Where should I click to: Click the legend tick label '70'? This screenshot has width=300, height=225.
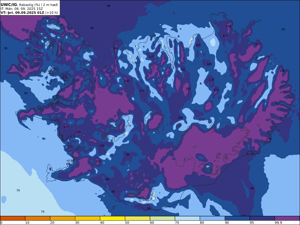[177, 223]
